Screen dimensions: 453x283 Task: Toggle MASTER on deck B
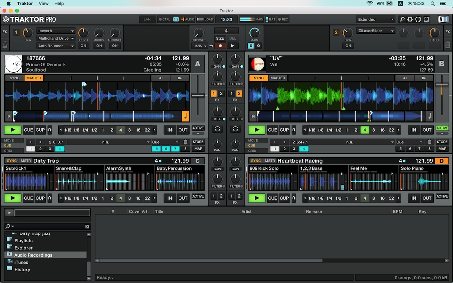click(278, 78)
